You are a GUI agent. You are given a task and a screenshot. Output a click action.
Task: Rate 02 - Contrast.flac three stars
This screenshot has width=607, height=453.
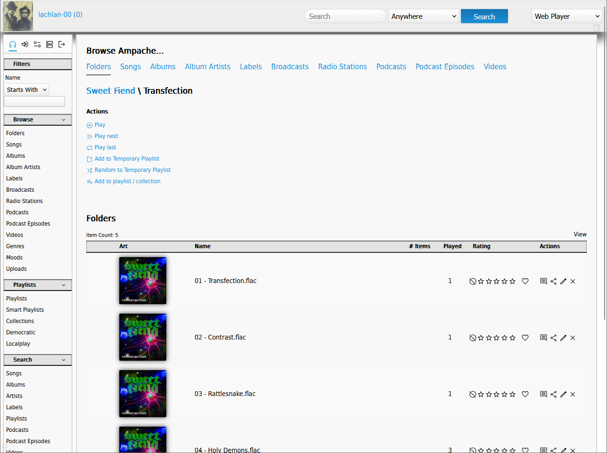coord(497,338)
